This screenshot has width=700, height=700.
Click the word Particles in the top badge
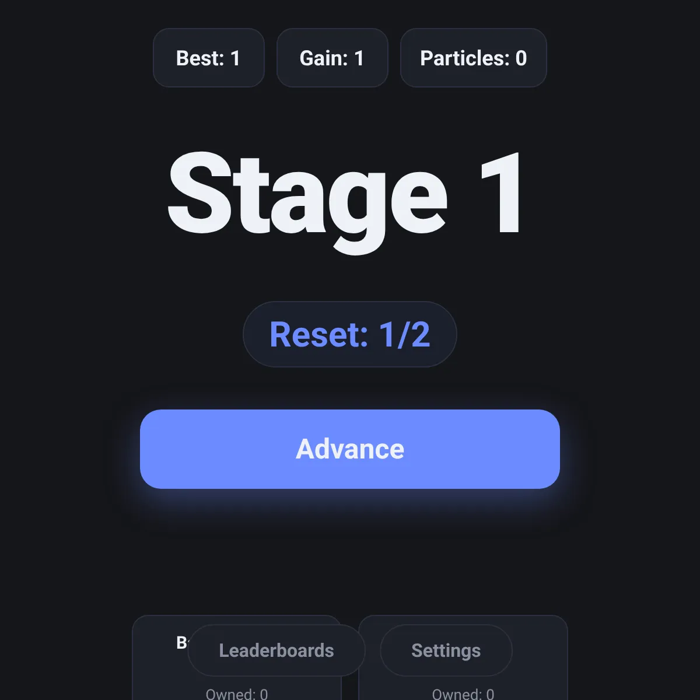click(465, 58)
